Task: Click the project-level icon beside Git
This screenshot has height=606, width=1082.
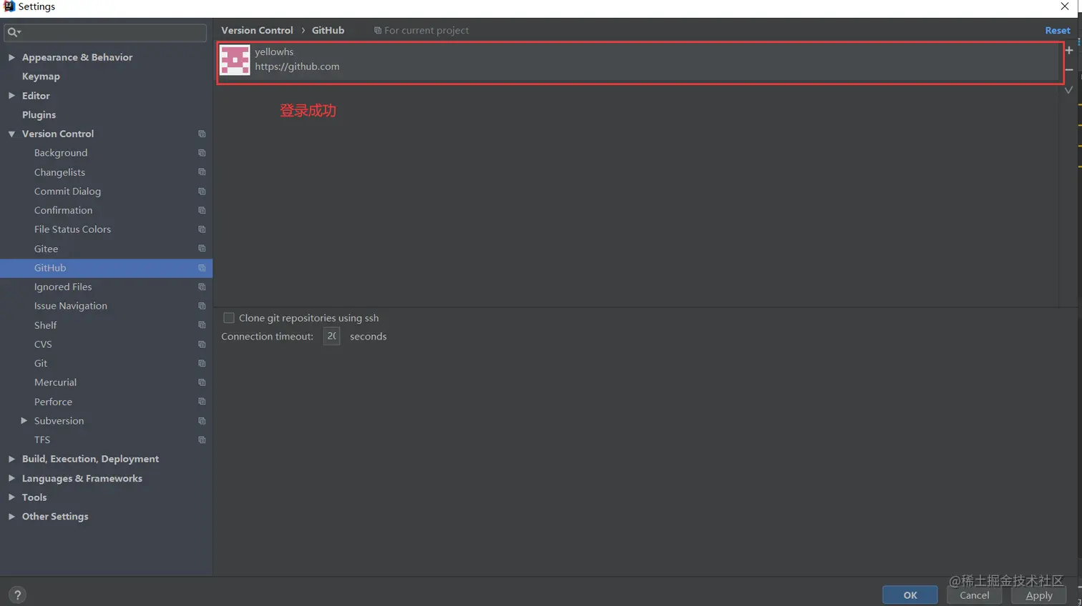Action: coord(202,363)
